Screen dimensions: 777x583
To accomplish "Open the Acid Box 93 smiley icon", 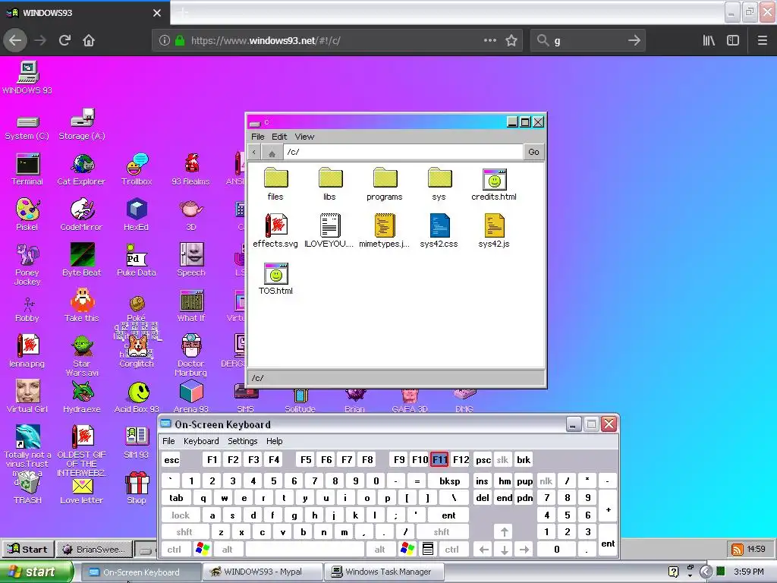I will [137, 398].
